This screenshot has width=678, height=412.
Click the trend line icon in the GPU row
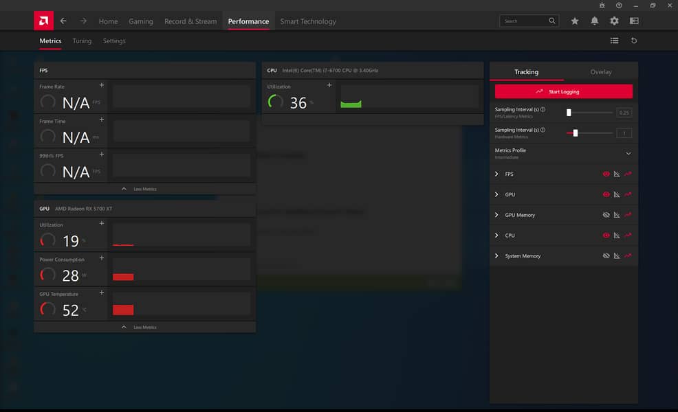pyautogui.click(x=628, y=194)
